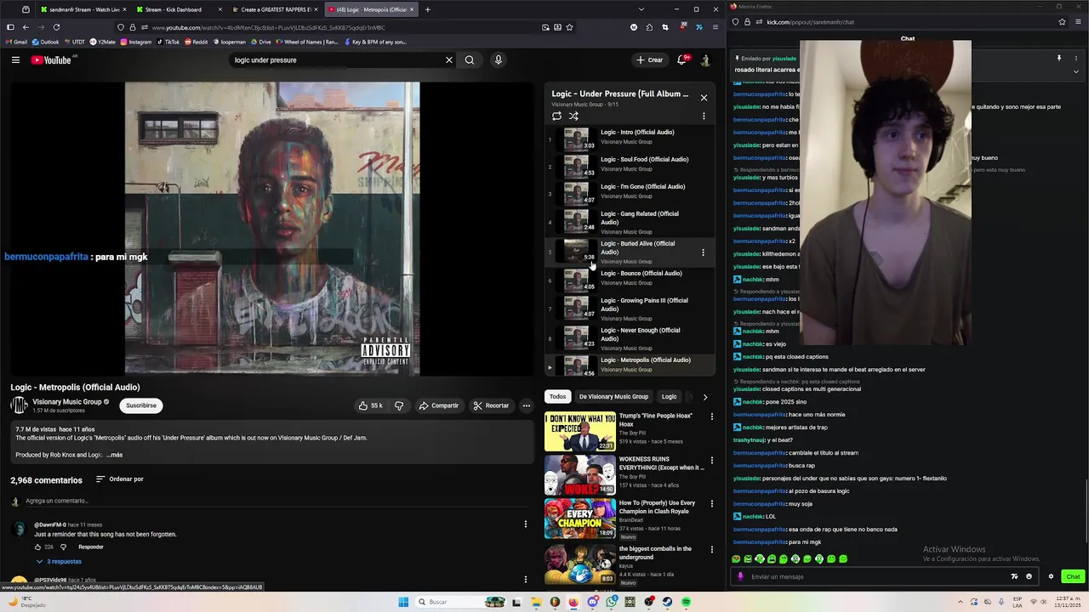Select the De Visionary Music Group chip

613,397
